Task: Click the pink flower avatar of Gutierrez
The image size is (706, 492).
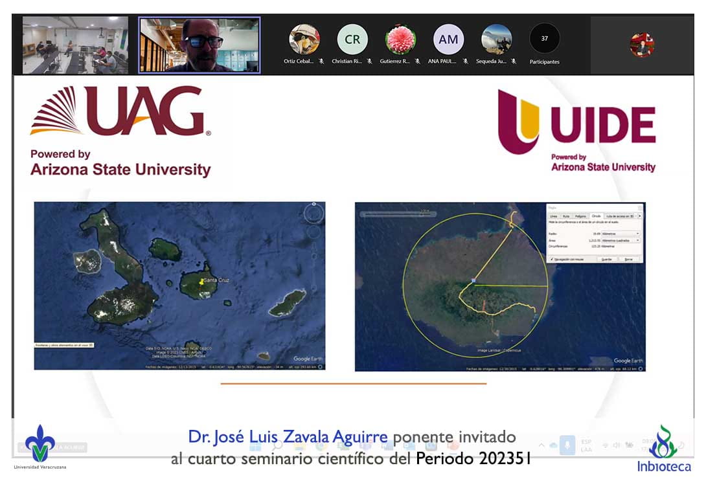Action: point(400,39)
